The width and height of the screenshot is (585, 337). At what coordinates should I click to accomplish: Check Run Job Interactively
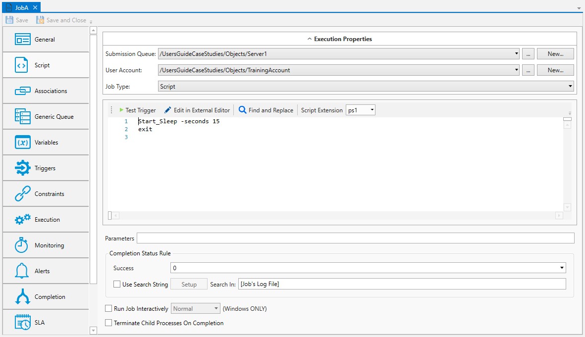point(108,309)
